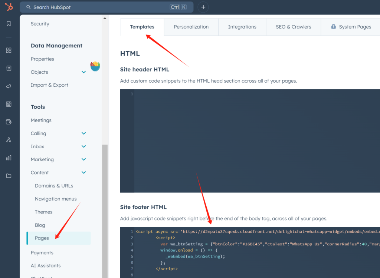The width and height of the screenshot is (380, 278).
Task: Switch to the Personalization tab
Action: [x=191, y=27]
